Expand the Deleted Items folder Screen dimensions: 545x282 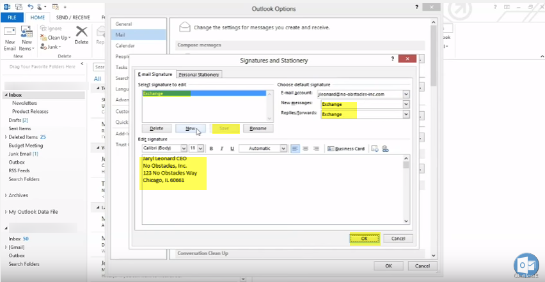coord(6,137)
